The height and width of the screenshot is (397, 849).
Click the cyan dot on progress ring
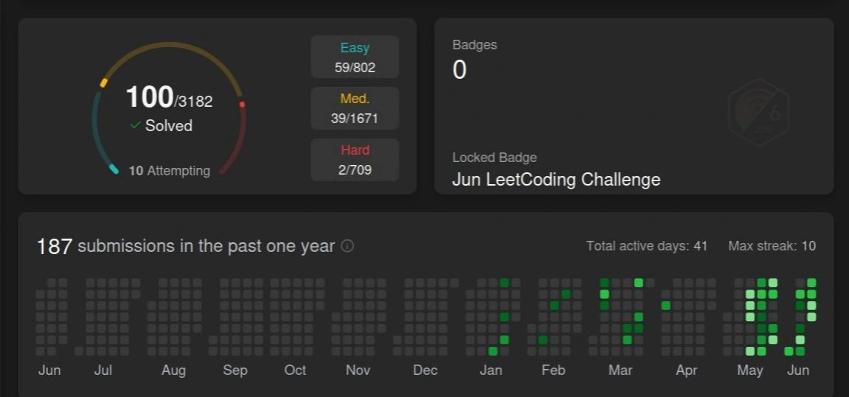tap(113, 169)
